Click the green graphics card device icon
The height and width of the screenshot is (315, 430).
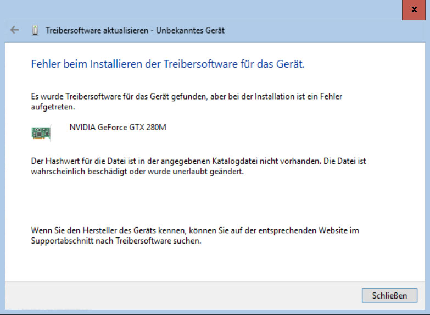(41, 133)
